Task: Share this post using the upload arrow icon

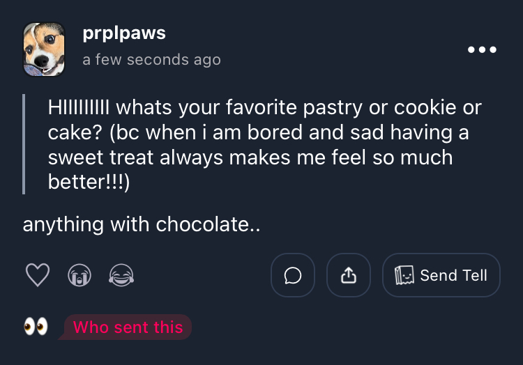Action: click(349, 276)
